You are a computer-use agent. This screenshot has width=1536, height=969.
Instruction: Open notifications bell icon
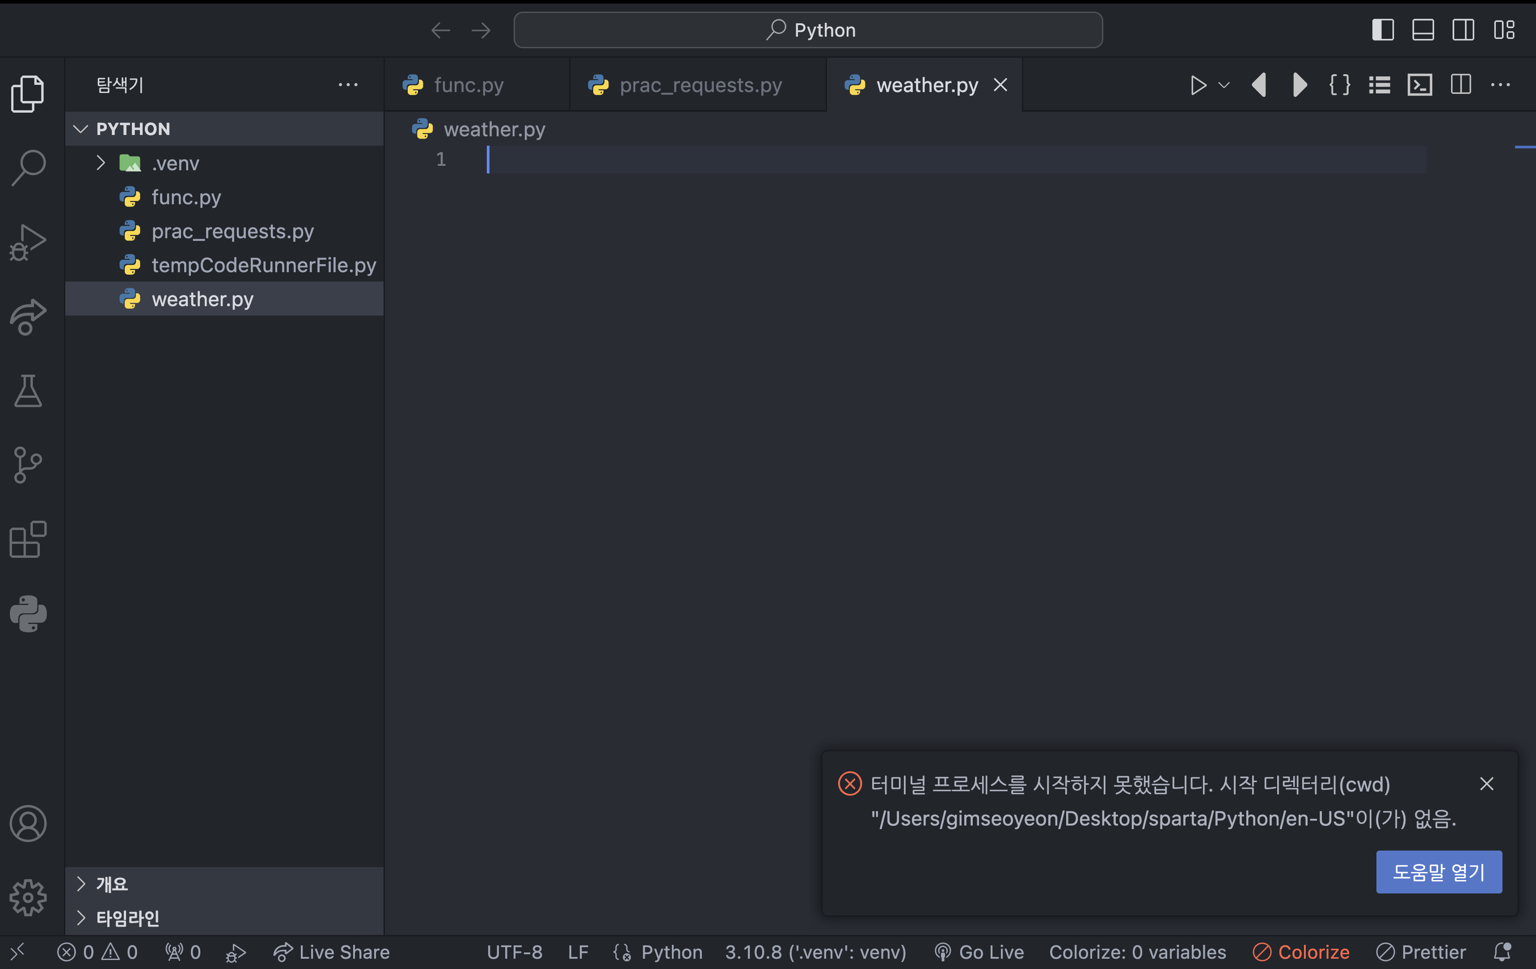click(x=1502, y=952)
